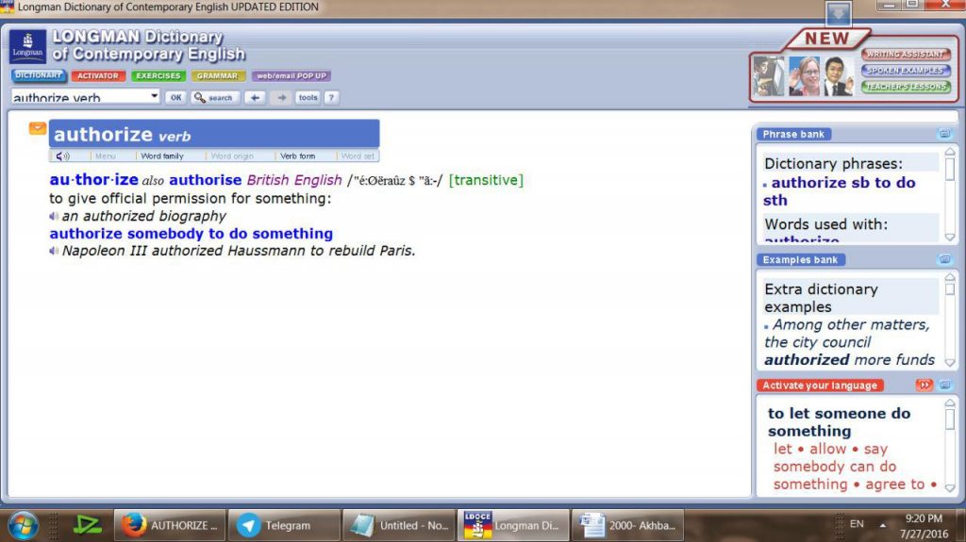
Task: Play audio for 'an authorized biography'
Action: (54, 216)
